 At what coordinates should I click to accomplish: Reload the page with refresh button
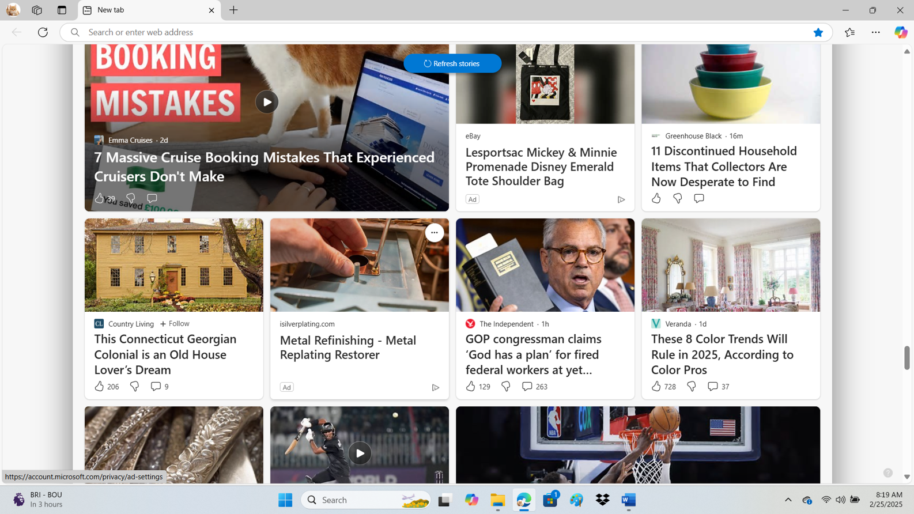point(43,32)
